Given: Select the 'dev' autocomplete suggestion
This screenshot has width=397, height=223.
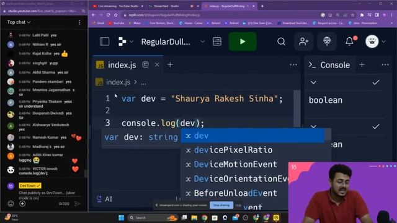Looking at the screenshot, I should tap(252, 136).
